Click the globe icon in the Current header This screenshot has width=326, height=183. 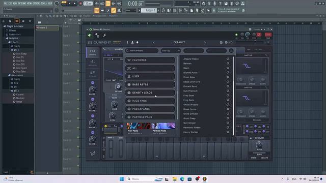(x=226, y=42)
